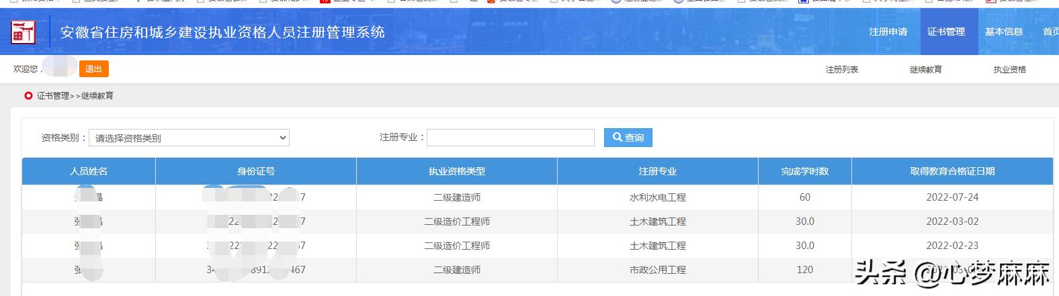Click the 身份证号 column header
The width and height of the screenshot is (1059, 296).
256,171
